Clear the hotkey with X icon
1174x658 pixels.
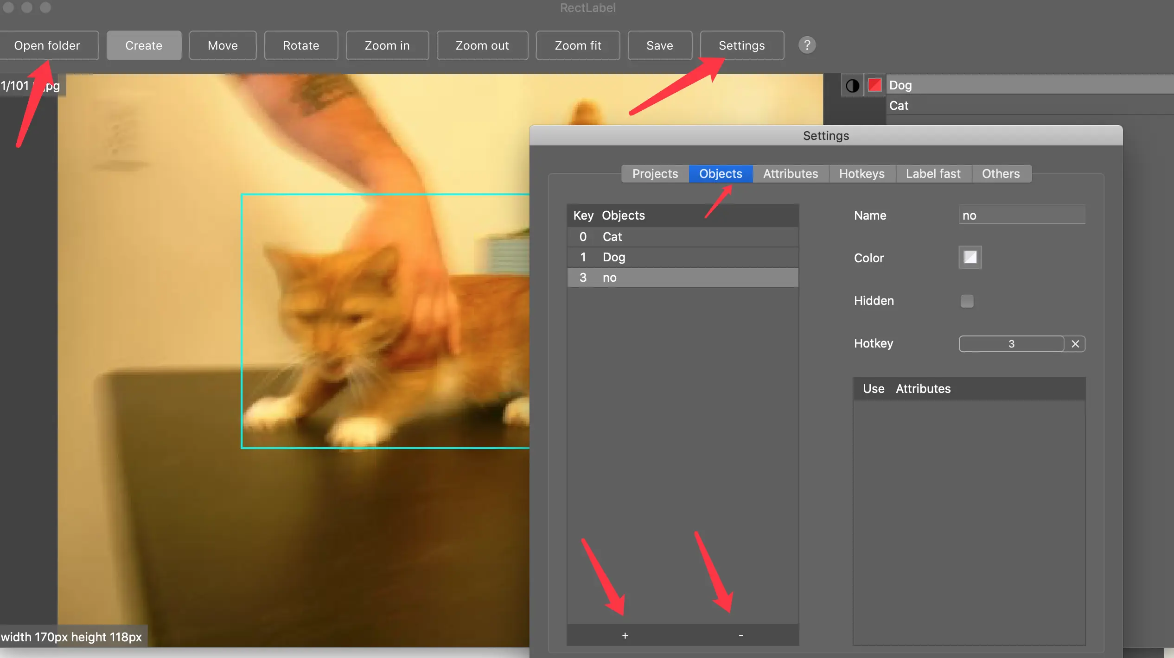tap(1075, 344)
